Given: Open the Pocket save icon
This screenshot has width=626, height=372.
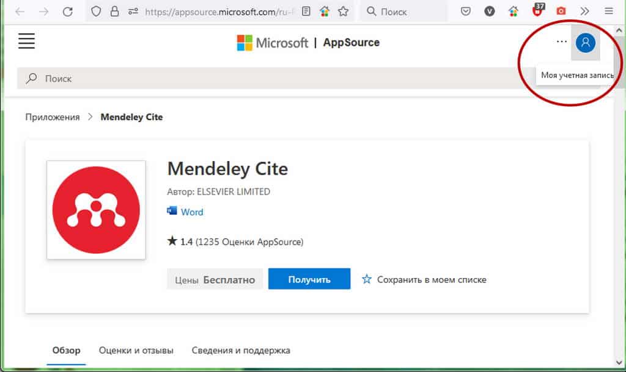Looking at the screenshot, I should pos(465,12).
